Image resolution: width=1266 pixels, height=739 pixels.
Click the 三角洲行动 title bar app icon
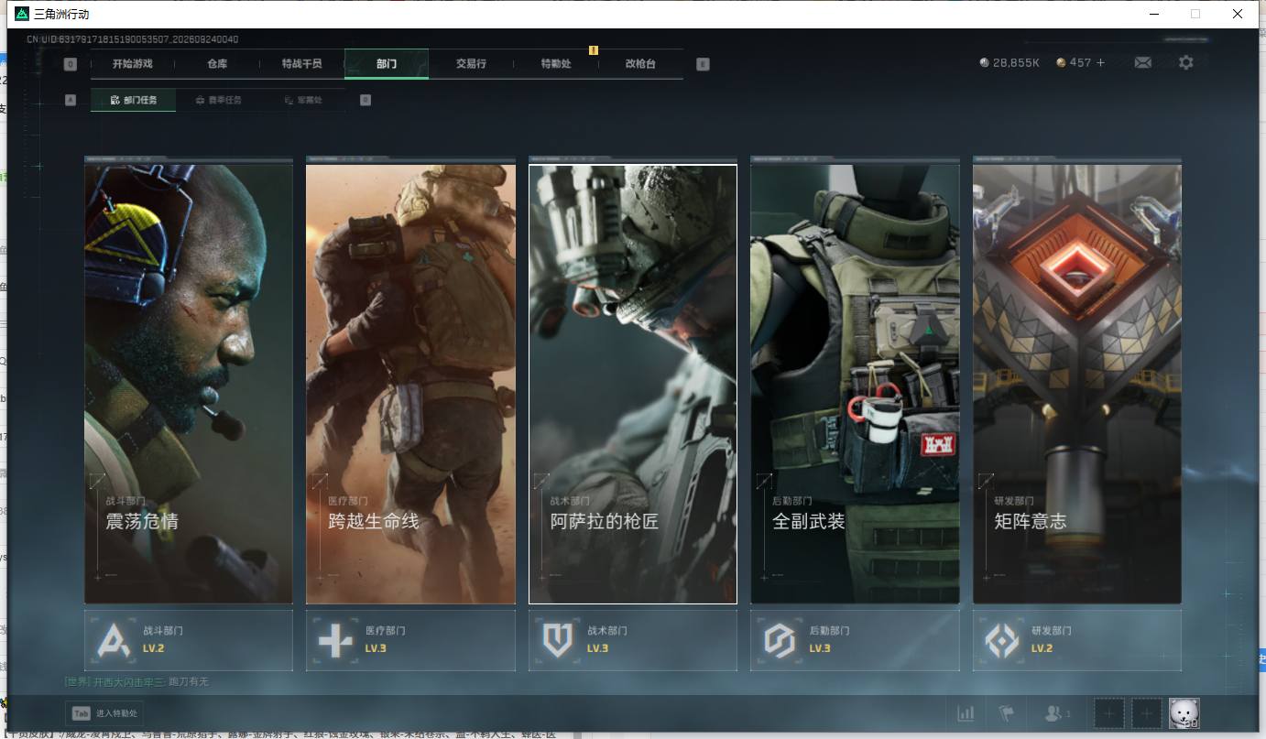point(22,14)
